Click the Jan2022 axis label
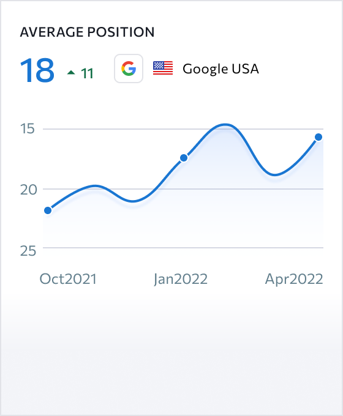This screenshot has width=343, height=416. 181,280
